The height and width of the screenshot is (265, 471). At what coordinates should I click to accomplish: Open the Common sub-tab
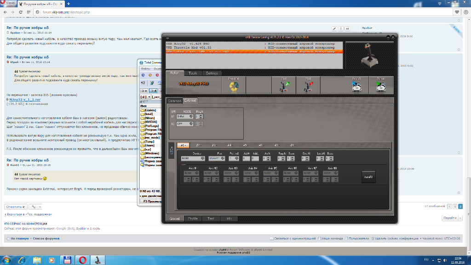(175, 101)
